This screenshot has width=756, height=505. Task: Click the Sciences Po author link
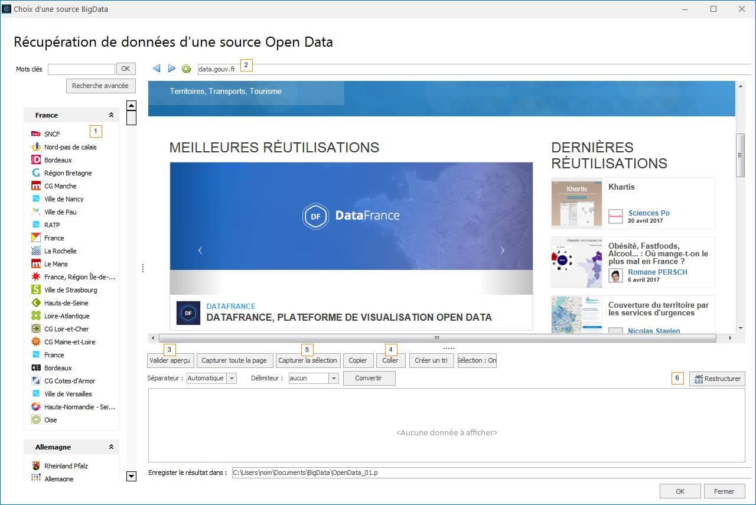649,213
